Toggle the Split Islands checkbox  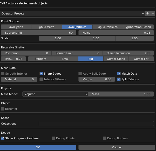coord(119,79)
